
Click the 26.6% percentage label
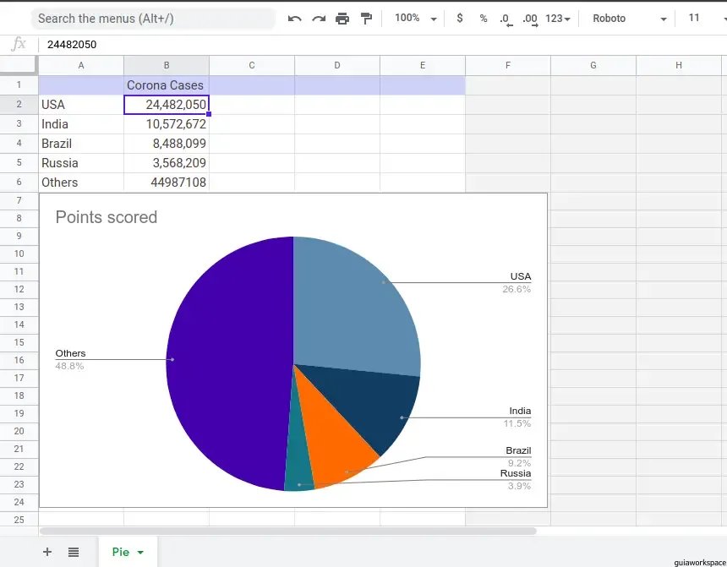[x=517, y=289]
